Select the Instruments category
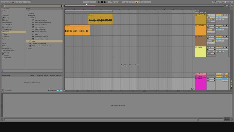Screen dimensions: 234x132 [8, 22]
